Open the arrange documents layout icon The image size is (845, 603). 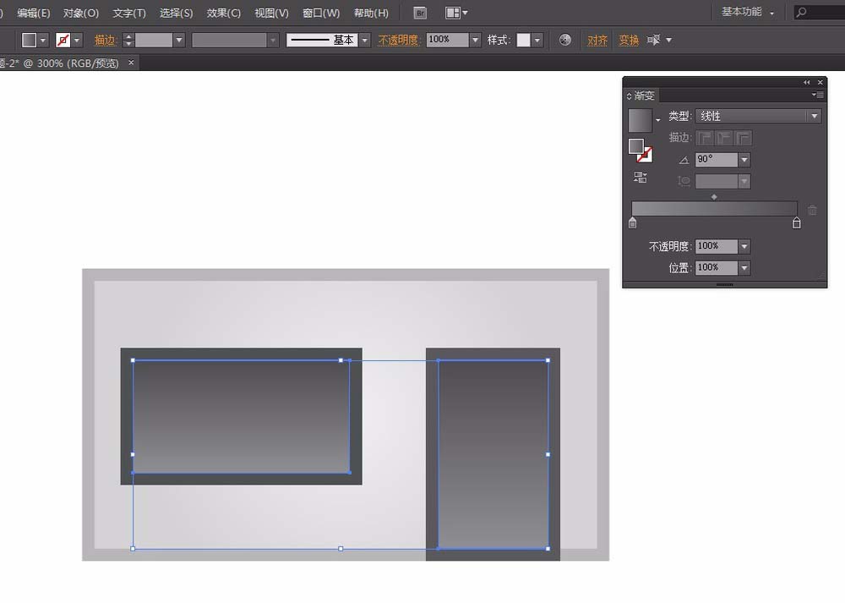pos(456,13)
